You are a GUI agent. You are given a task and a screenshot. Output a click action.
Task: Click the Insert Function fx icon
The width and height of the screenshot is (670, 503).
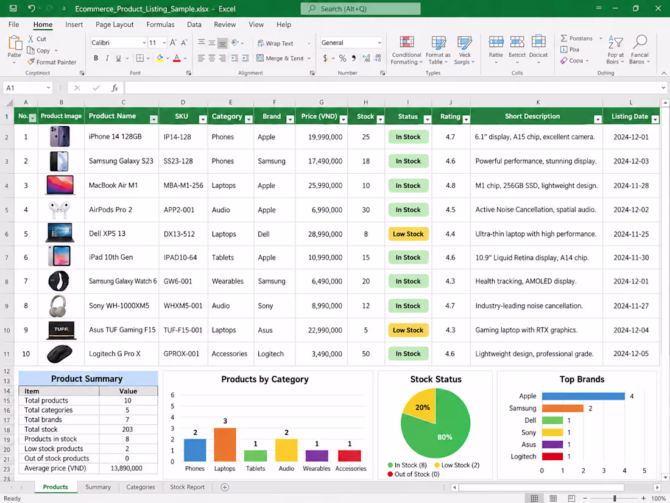point(115,88)
